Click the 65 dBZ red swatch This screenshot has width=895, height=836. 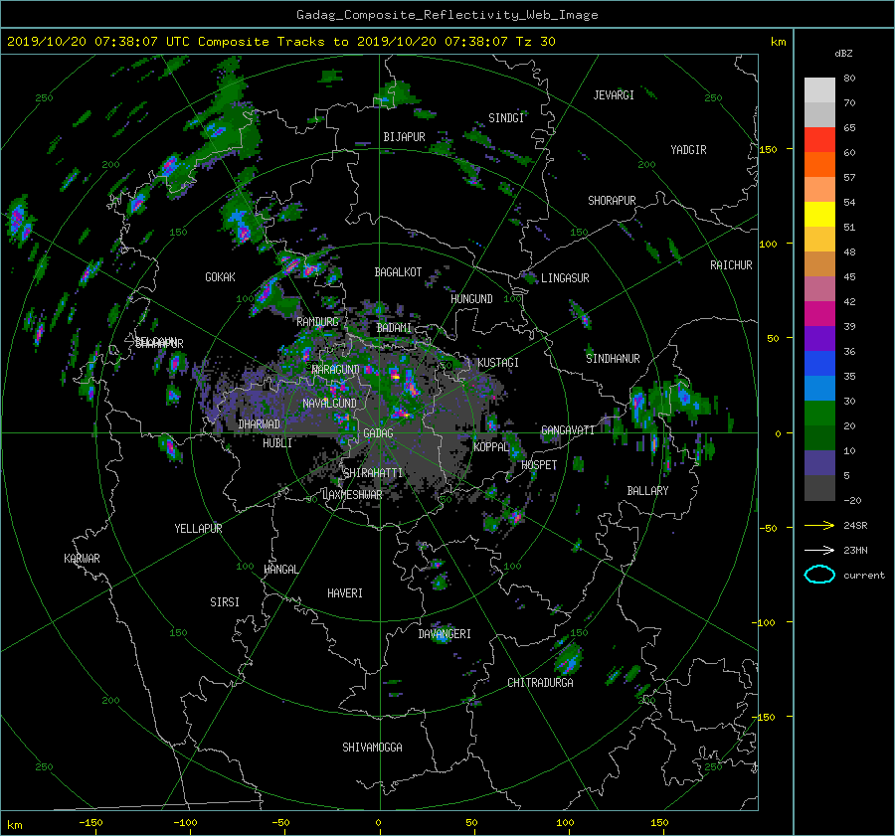[x=819, y=139]
